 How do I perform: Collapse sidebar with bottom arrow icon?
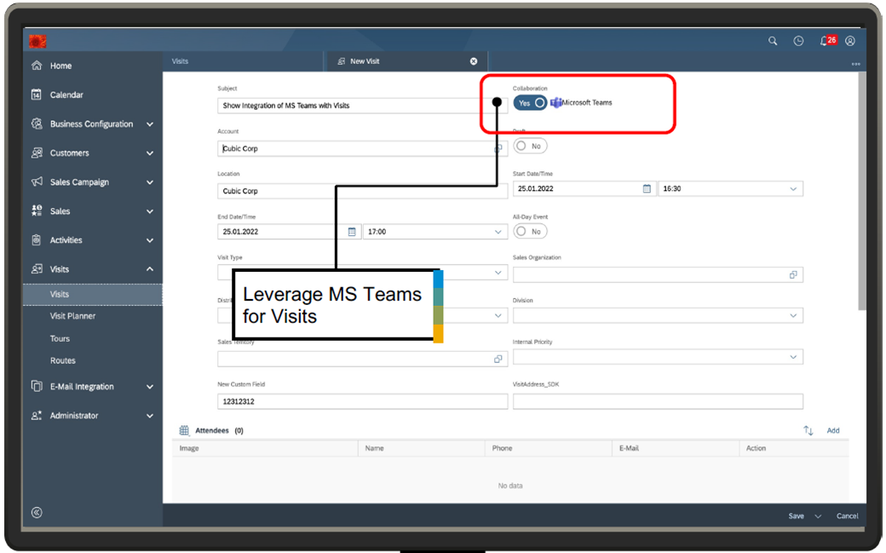pyautogui.click(x=37, y=513)
